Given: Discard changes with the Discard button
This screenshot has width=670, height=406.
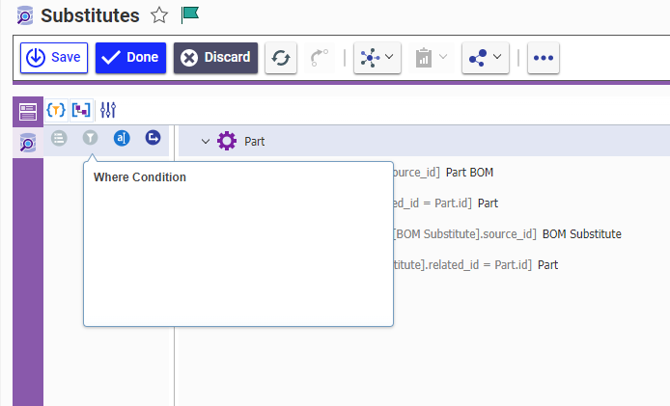Looking at the screenshot, I should pyautogui.click(x=215, y=58).
